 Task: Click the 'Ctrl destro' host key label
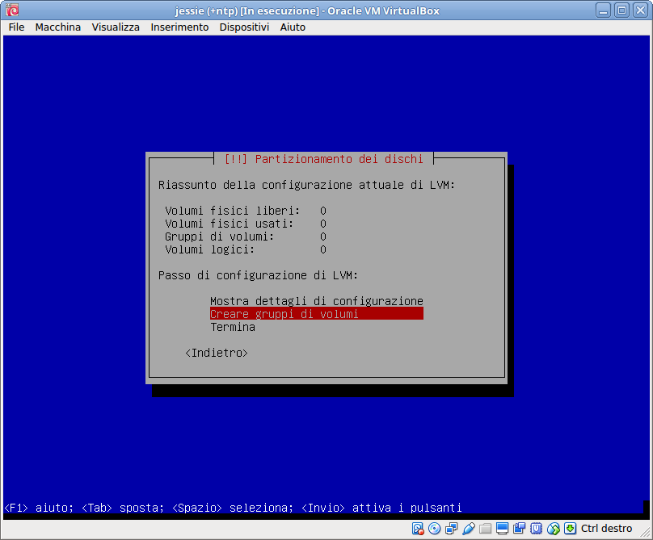click(x=606, y=529)
